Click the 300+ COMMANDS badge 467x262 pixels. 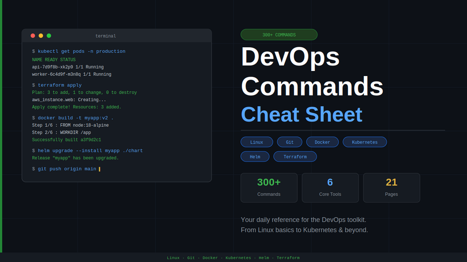tap(279, 35)
